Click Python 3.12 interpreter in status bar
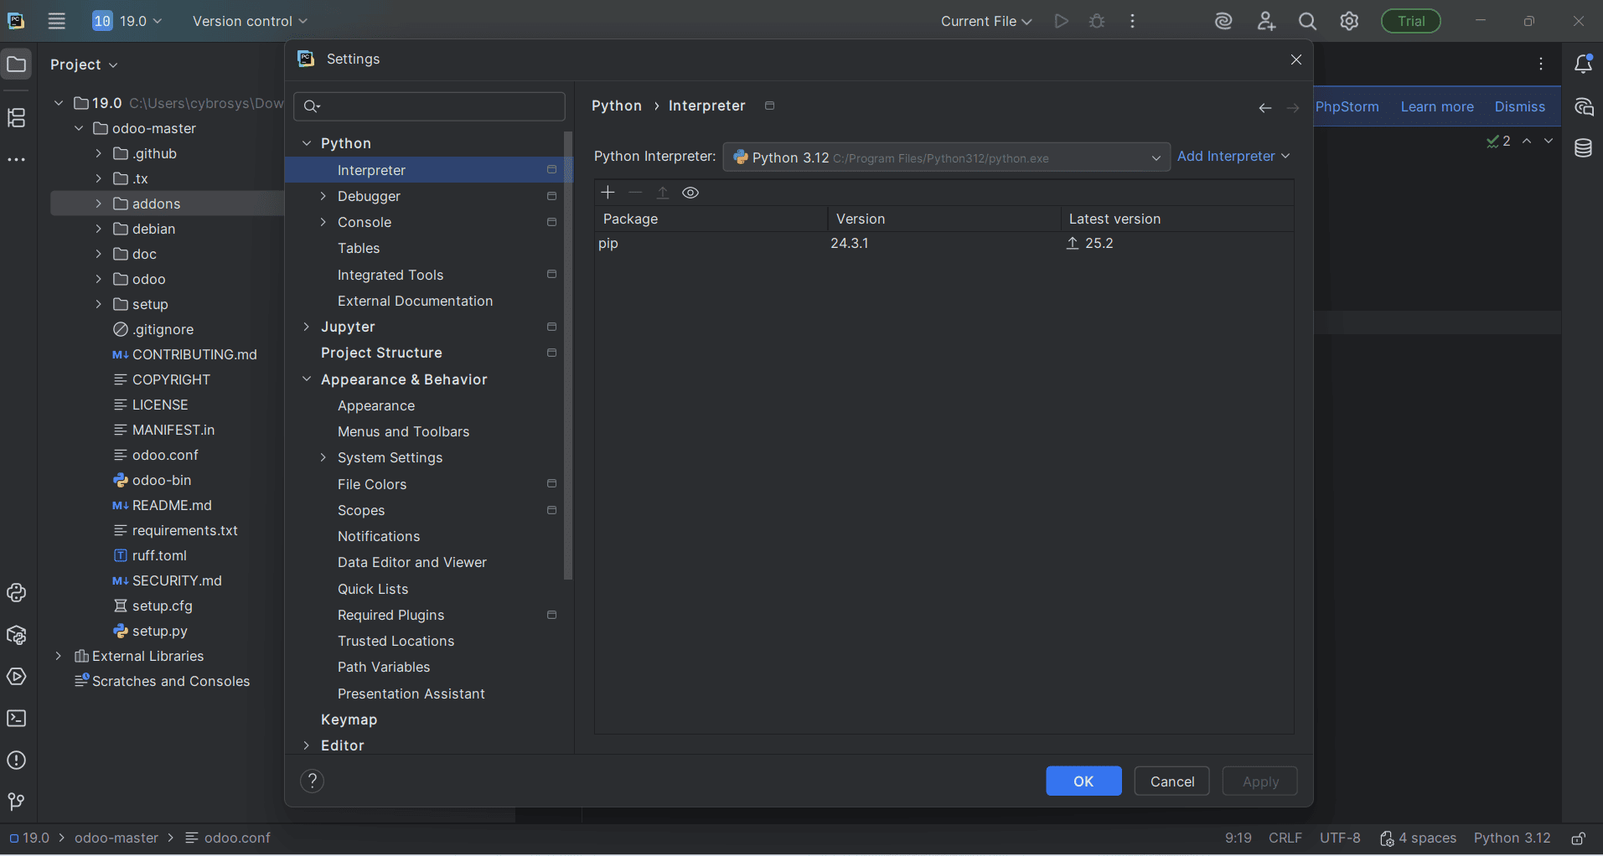The height and width of the screenshot is (856, 1603). 1513,838
